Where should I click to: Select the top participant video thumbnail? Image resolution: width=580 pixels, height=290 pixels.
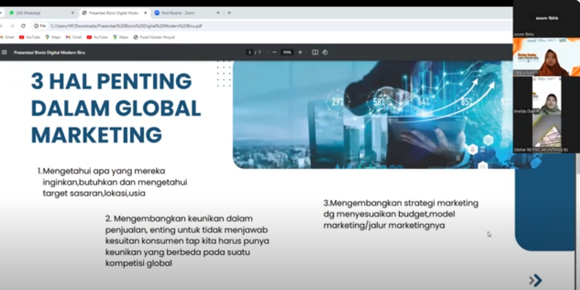click(x=546, y=57)
